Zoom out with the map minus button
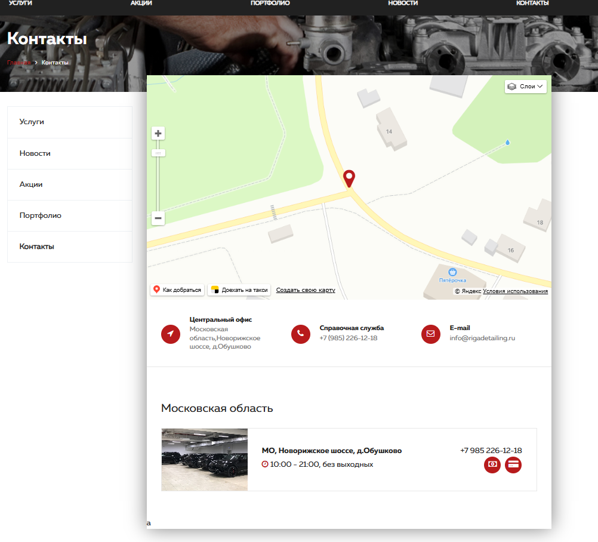 coord(158,218)
